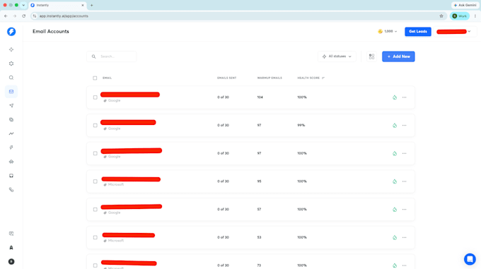Open the dark round profile avatar in sidebar
Image resolution: width=481 pixels, height=269 pixels.
[x=11, y=262]
